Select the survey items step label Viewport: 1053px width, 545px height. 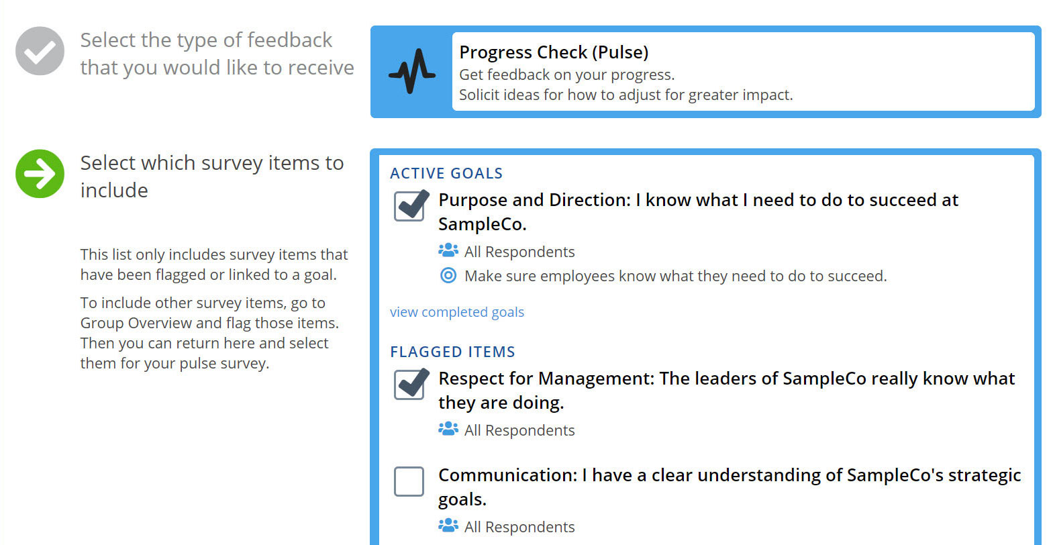click(x=212, y=176)
